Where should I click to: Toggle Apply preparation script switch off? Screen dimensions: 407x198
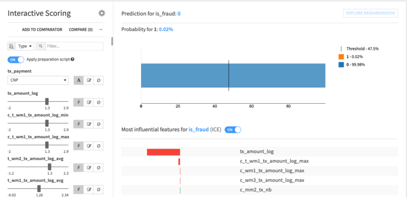[x=16, y=60]
